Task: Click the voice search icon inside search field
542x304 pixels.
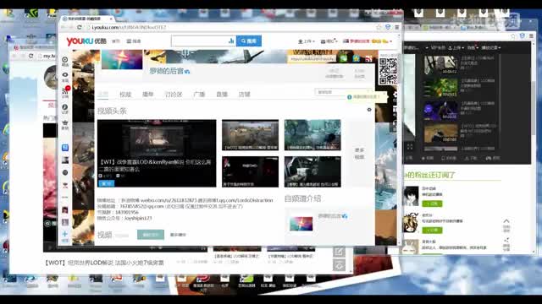Action: coord(231,41)
